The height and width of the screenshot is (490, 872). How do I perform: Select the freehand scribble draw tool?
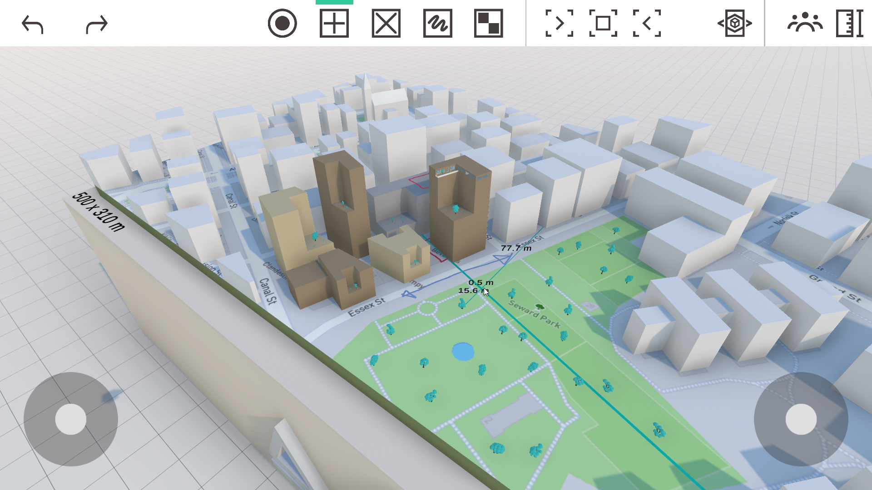click(437, 23)
